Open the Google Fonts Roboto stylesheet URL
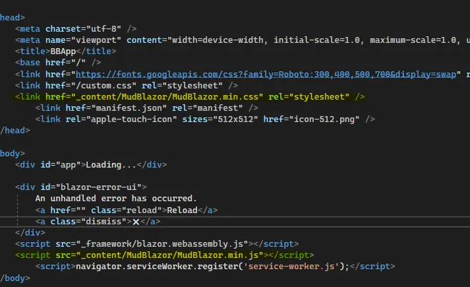This screenshot has height=287, width=470. pos(266,74)
